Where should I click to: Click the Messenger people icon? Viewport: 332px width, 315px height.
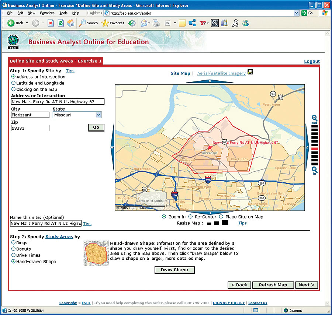245,23
